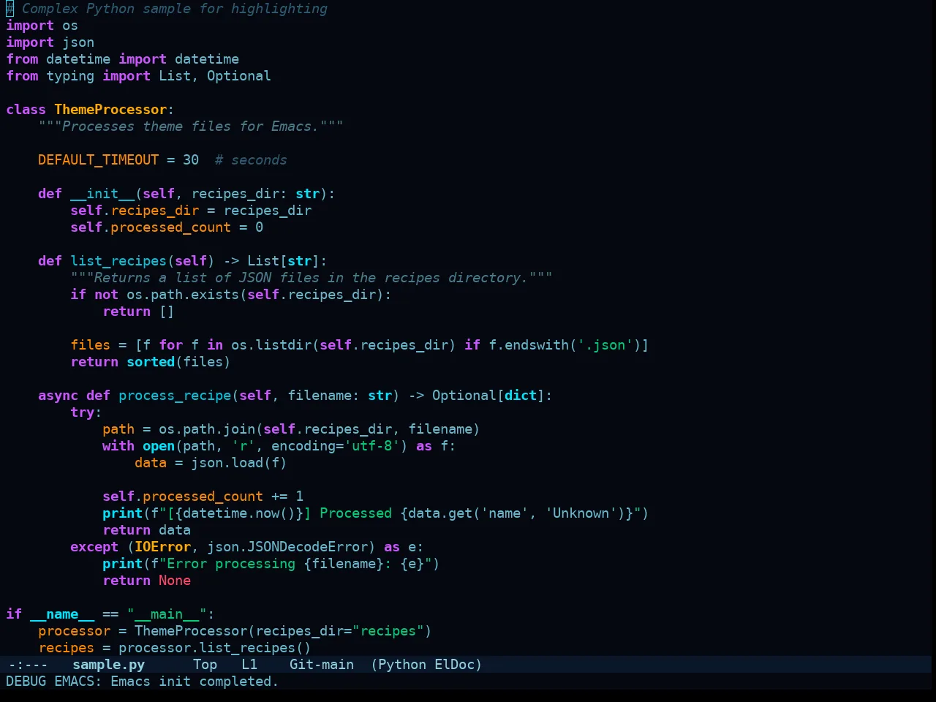Click the 'Unknown' default string
The image size is (936, 702).
pos(581,513)
